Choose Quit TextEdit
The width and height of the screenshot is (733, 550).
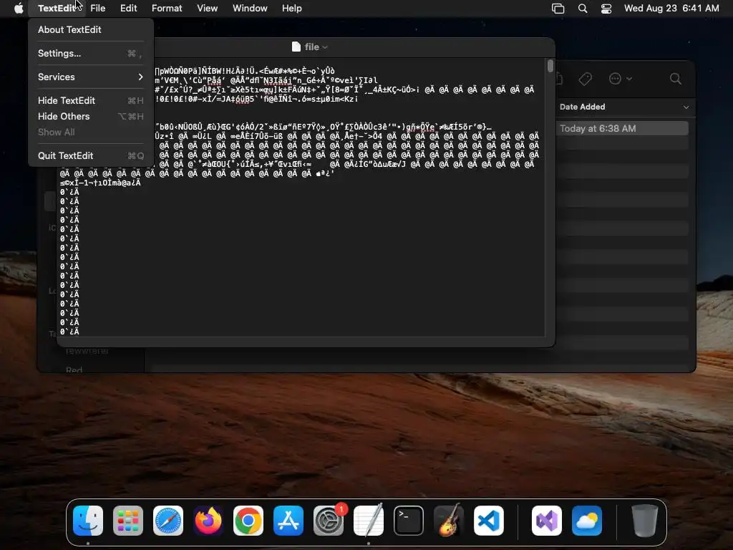pos(90,155)
